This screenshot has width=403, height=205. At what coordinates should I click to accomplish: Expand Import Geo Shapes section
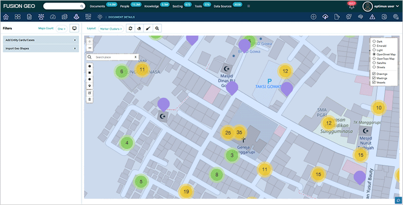tap(41, 48)
